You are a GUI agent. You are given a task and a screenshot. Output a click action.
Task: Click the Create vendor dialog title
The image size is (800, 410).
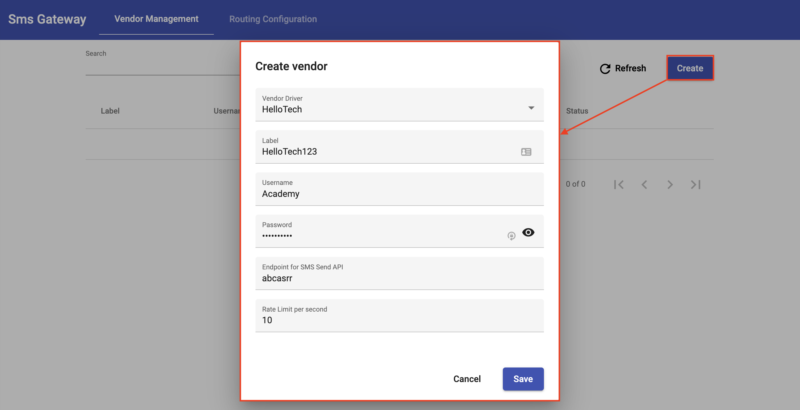(291, 66)
